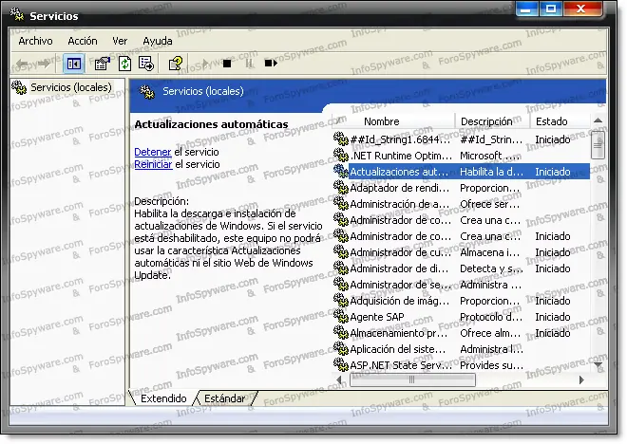Image resolution: width=627 pixels, height=444 pixels.
Task: Click the Back arrow toolbar icon
Action: (22, 64)
